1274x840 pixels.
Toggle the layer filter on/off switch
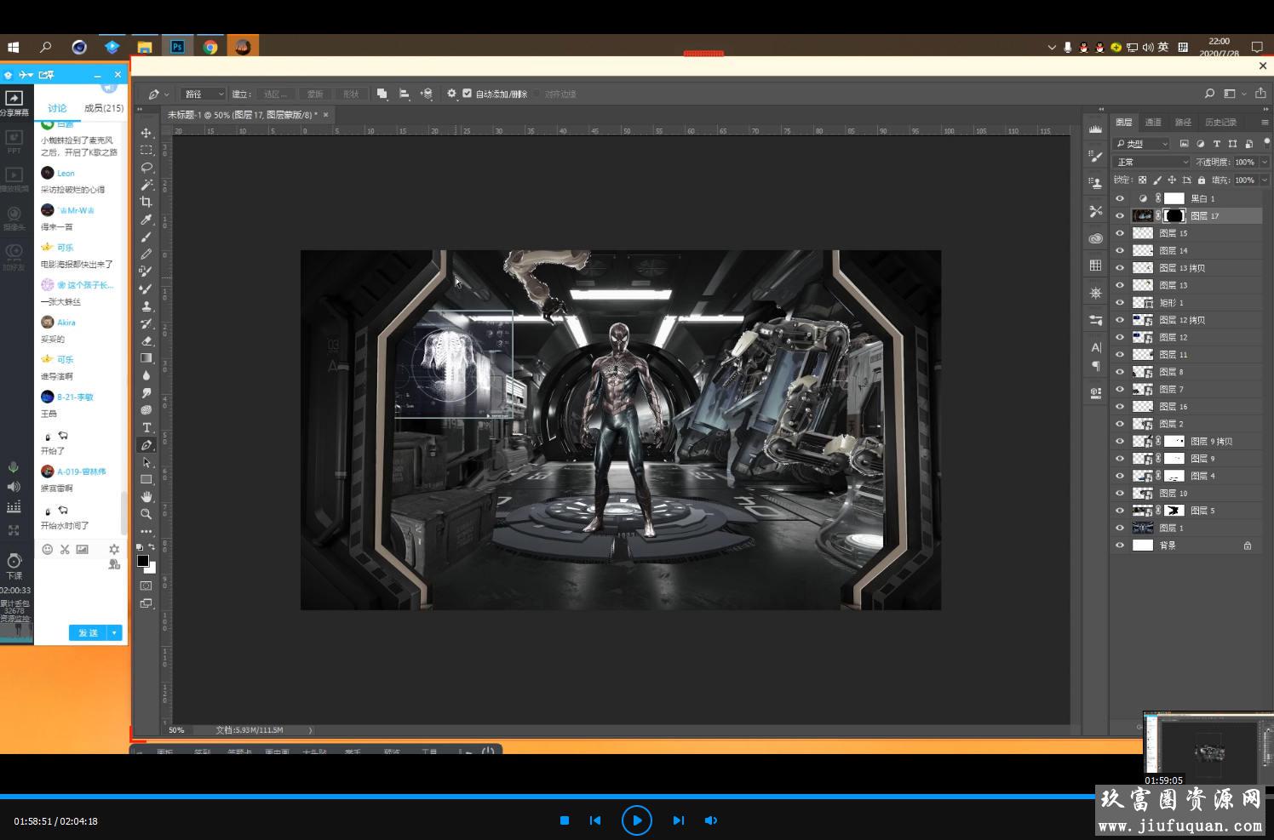1266,142
